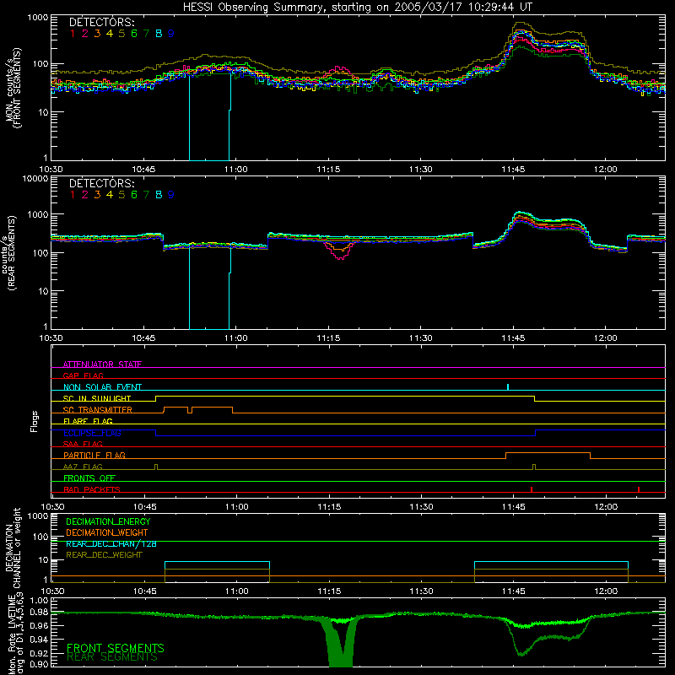The image size is (675, 675).
Task: Click the REAR SEGMENTS label in livetime panel
Action: click(x=112, y=657)
